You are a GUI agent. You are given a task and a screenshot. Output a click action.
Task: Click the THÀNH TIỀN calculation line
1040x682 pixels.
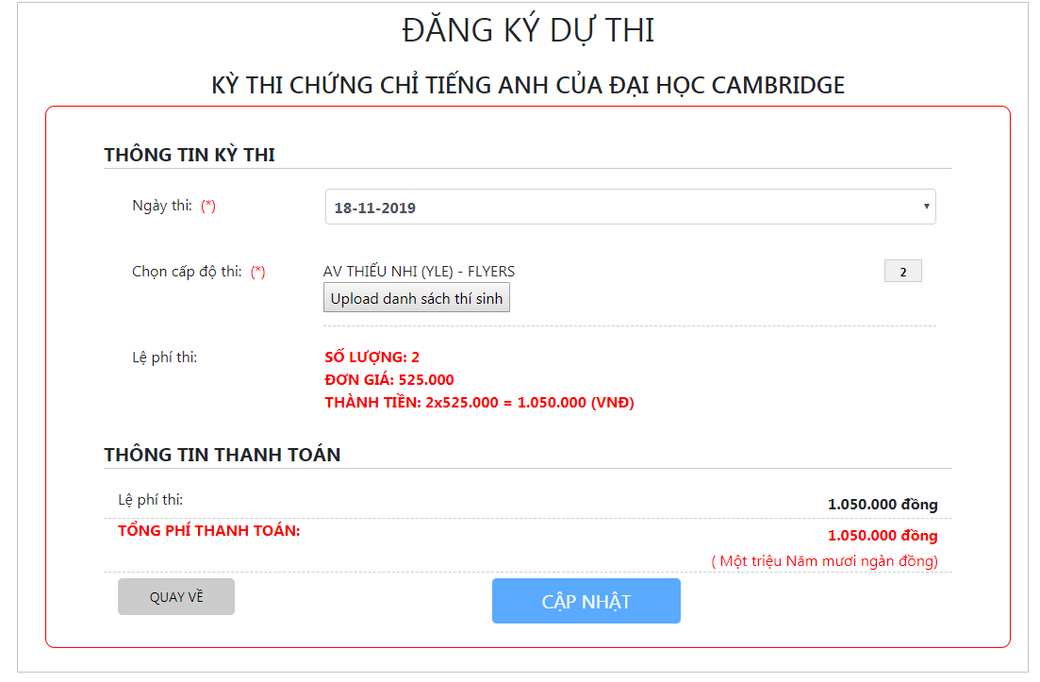[x=480, y=402]
